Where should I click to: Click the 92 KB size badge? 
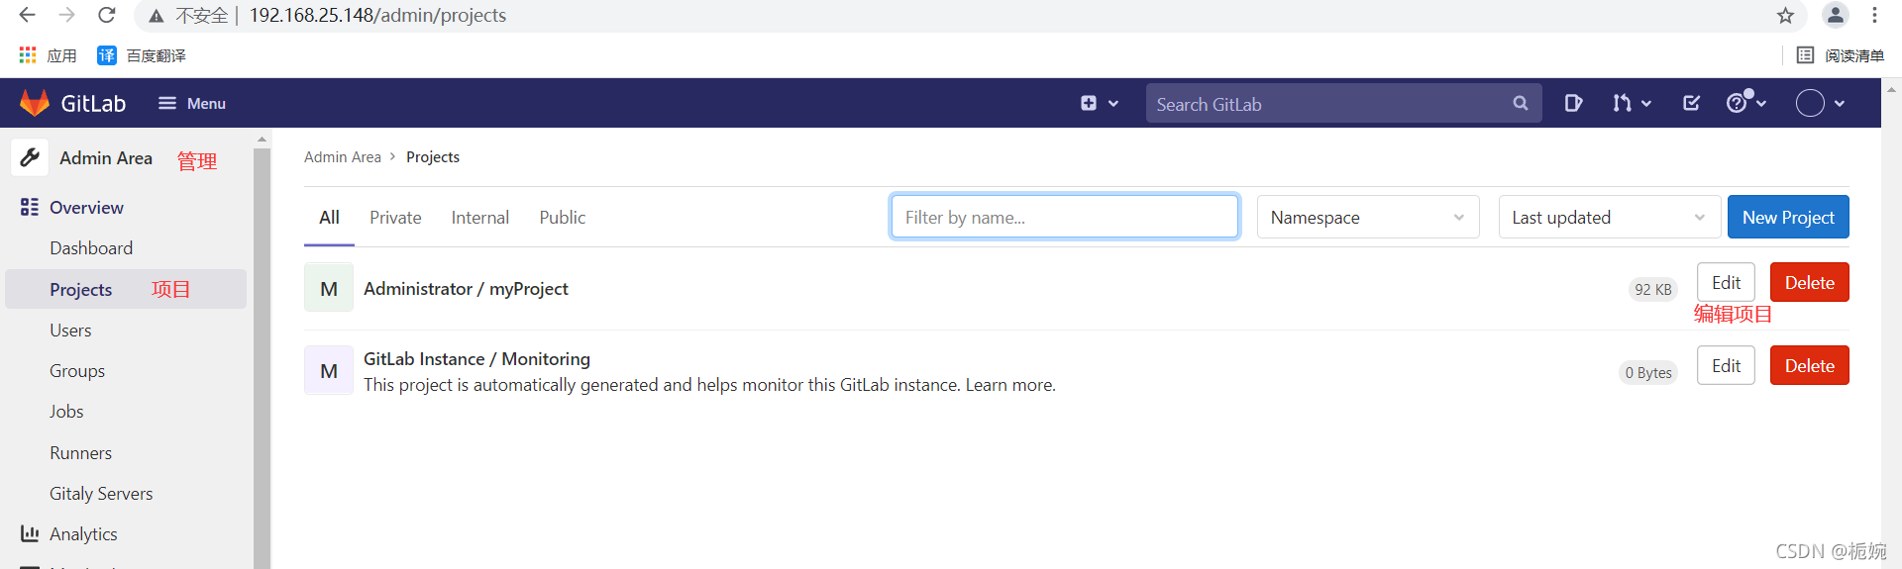pos(1652,289)
